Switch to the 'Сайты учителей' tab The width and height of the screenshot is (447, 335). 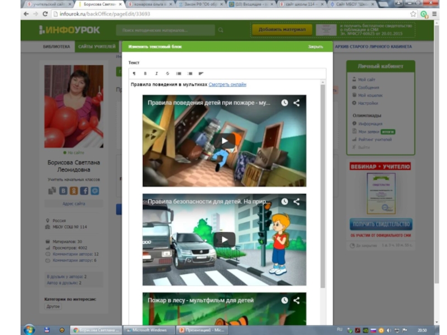pos(97,47)
